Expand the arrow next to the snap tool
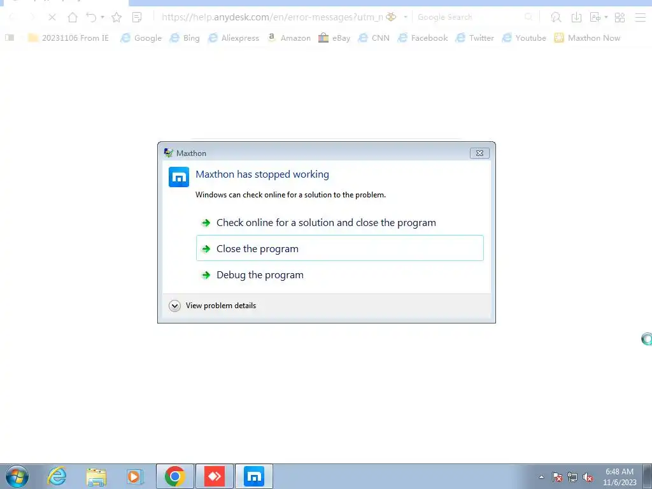This screenshot has width=652, height=489. 606,17
